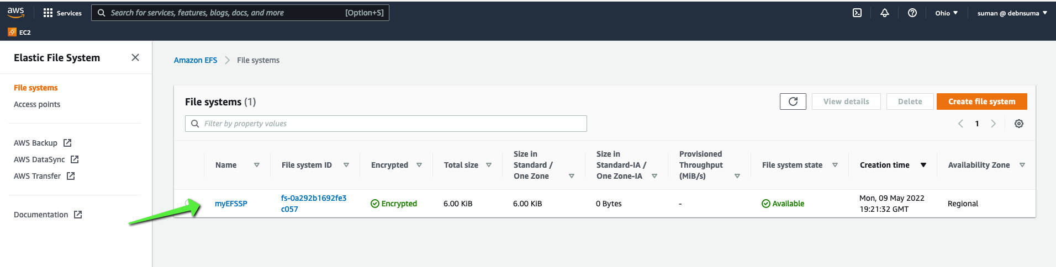The width and height of the screenshot is (1056, 267).
Task: Open the suman @ debnsuma account menu
Action: pos(1012,13)
